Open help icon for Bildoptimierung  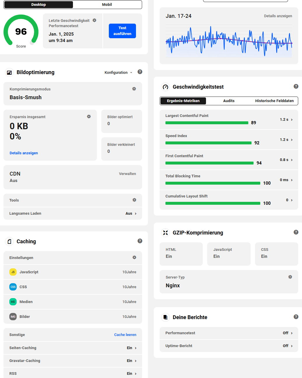[140, 72]
